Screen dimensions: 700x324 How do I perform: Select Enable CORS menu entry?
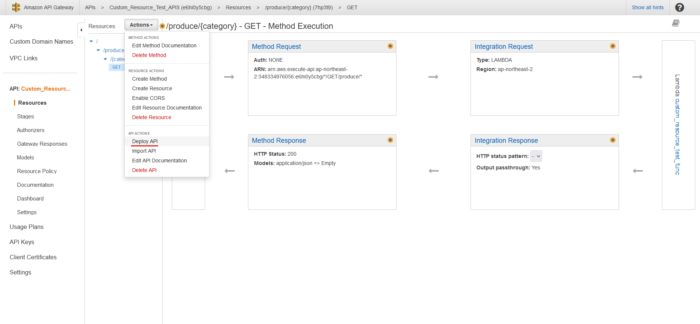(148, 98)
